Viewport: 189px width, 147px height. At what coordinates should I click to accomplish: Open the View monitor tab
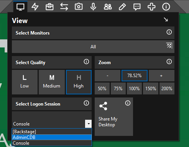point(20,7)
